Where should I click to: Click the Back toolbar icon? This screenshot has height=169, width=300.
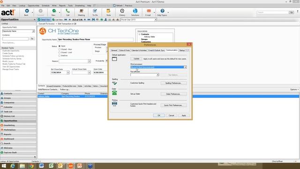click(x=27, y=11)
